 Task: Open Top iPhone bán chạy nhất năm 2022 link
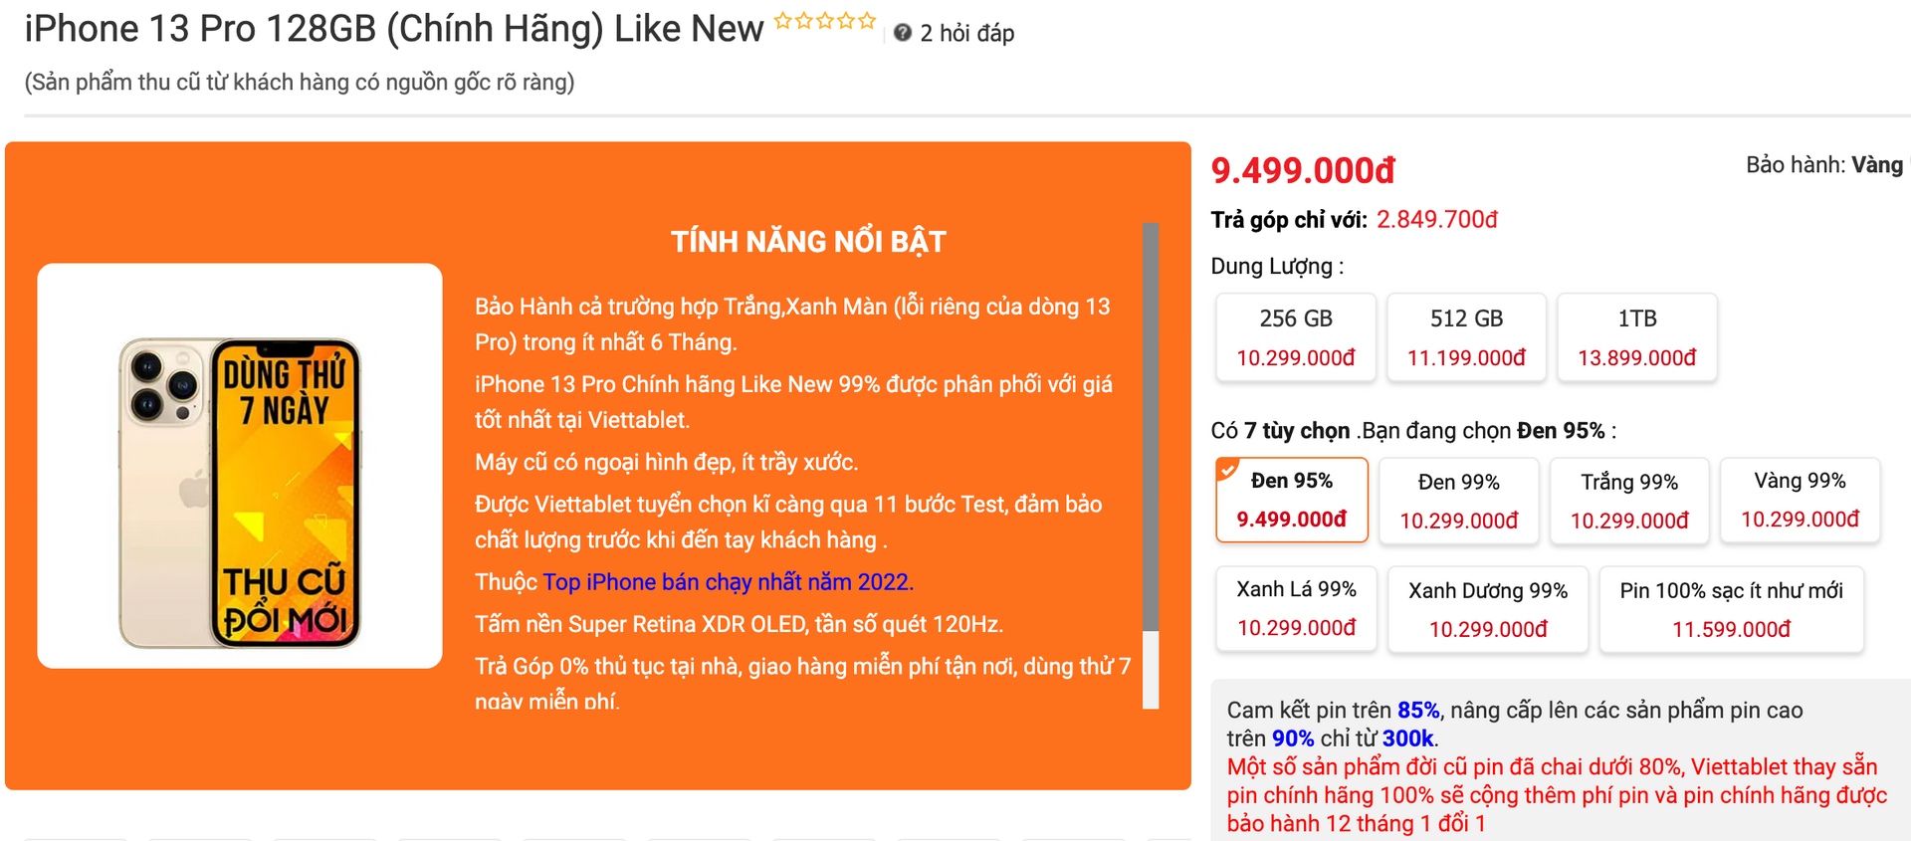tap(728, 582)
